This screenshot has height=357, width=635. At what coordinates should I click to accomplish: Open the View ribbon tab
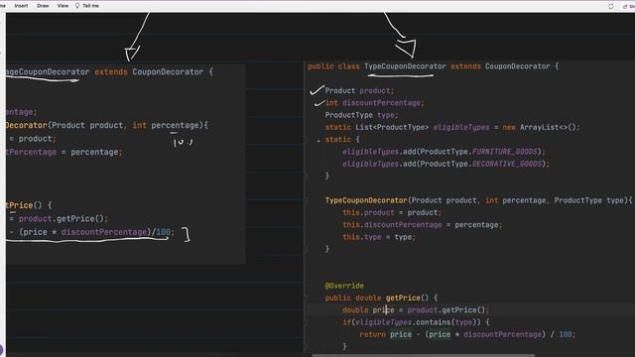(x=63, y=6)
